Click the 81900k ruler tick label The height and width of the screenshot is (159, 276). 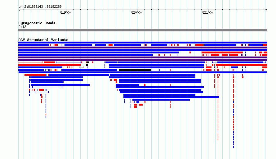coord(66,12)
